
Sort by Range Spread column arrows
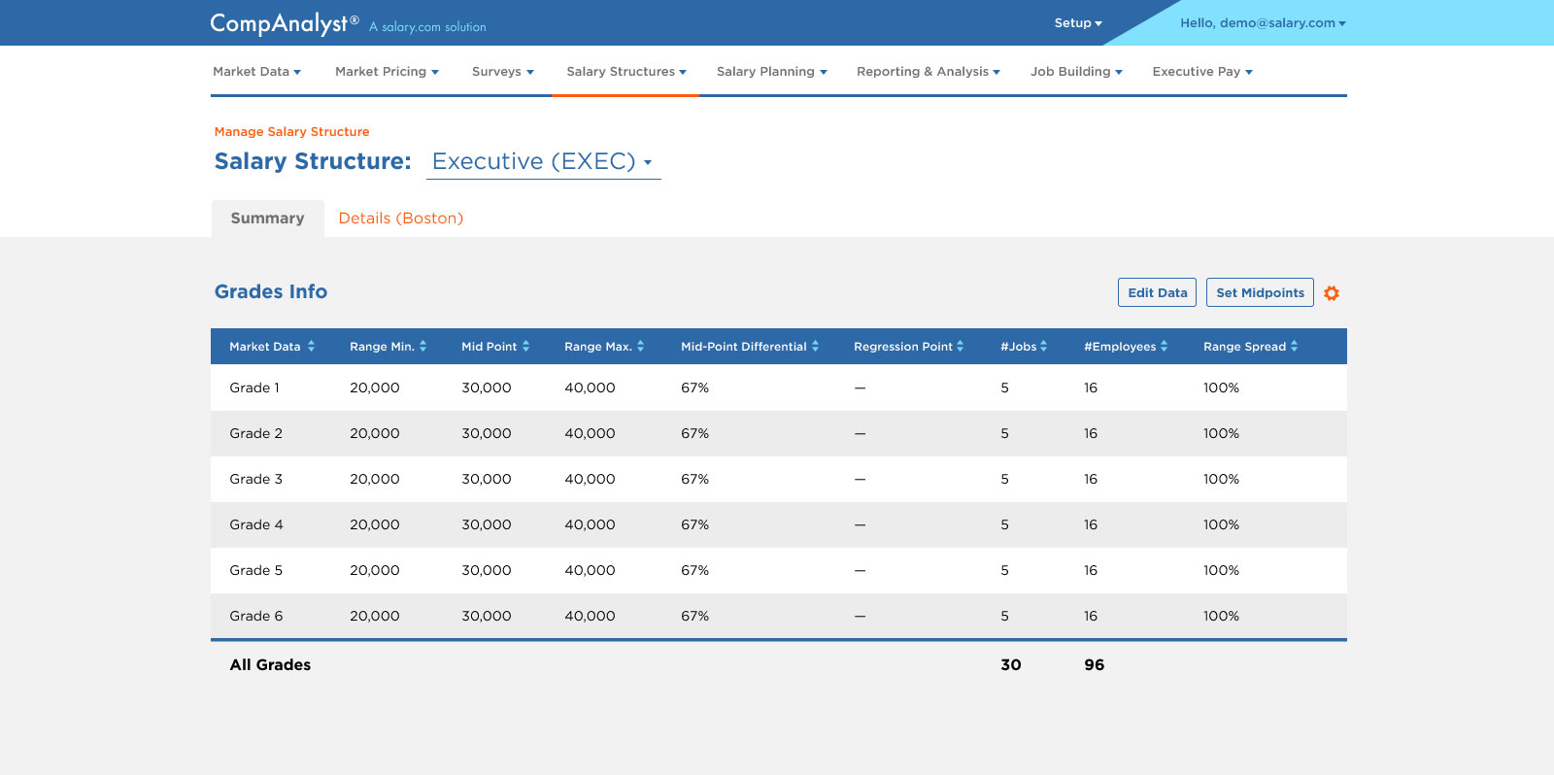[1294, 347]
